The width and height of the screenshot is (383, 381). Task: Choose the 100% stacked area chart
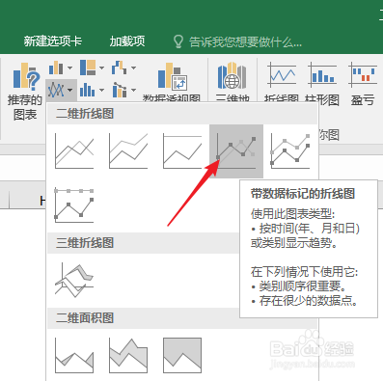pos(182,355)
